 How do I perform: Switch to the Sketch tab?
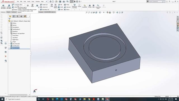click(x=9, y=12)
